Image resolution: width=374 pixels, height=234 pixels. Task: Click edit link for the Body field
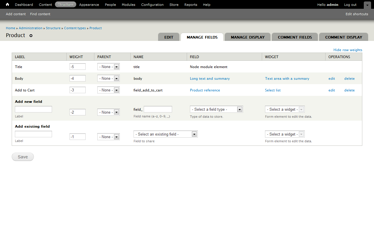point(332,79)
